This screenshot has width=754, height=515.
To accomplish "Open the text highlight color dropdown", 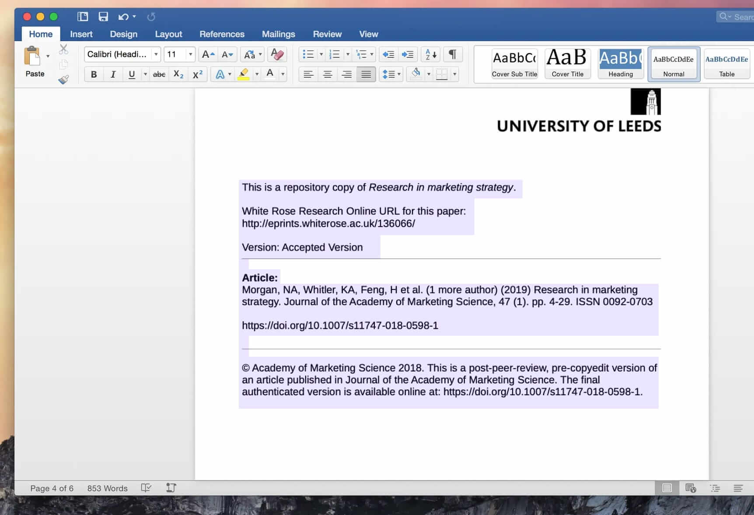I will click(257, 74).
